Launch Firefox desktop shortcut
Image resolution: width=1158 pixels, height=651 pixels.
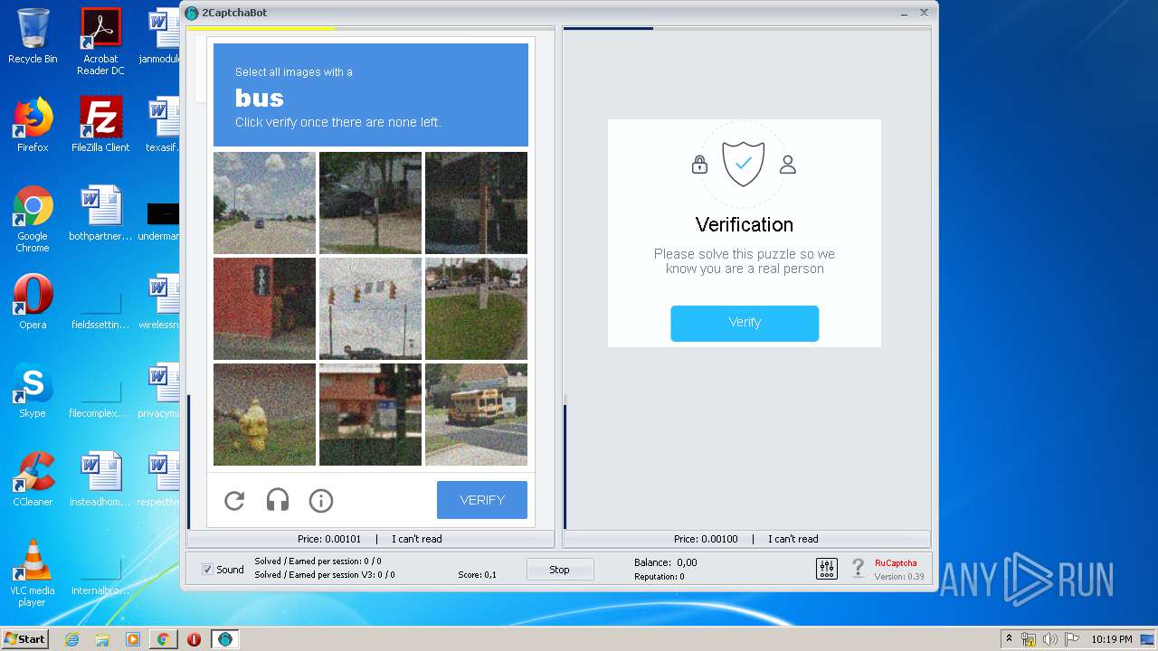[x=33, y=125]
